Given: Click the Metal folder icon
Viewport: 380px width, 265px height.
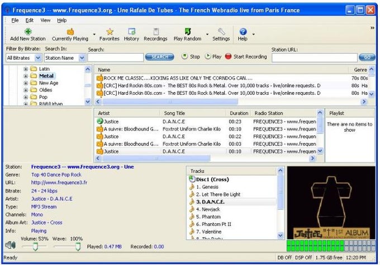Looking at the screenshot, I should [34, 76].
